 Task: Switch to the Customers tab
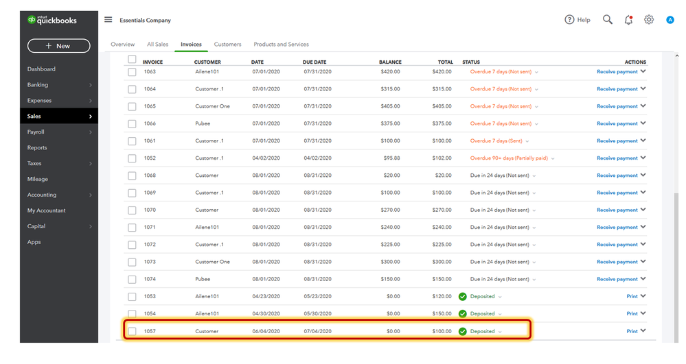(227, 44)
